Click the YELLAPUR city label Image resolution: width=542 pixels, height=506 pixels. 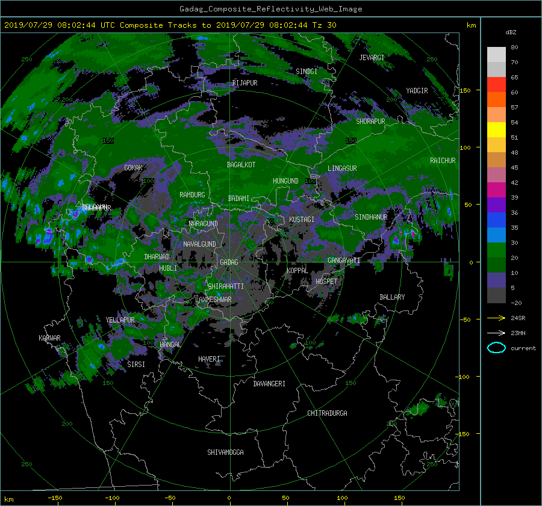(x=120, y=320)
